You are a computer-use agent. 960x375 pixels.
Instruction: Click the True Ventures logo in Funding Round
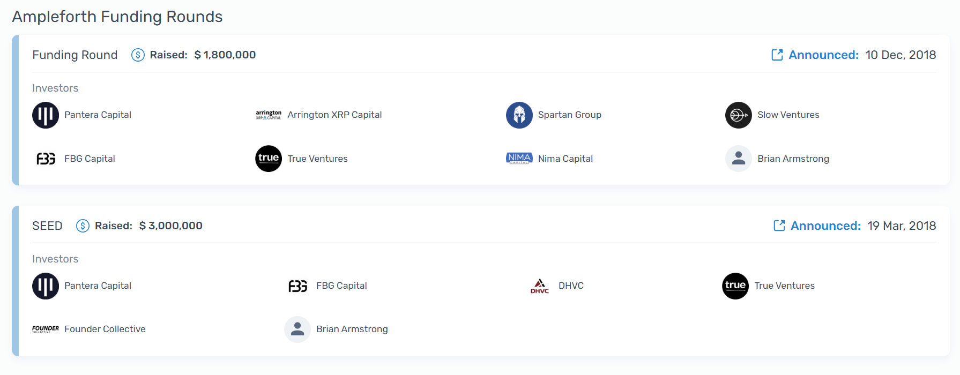[269, 159]
